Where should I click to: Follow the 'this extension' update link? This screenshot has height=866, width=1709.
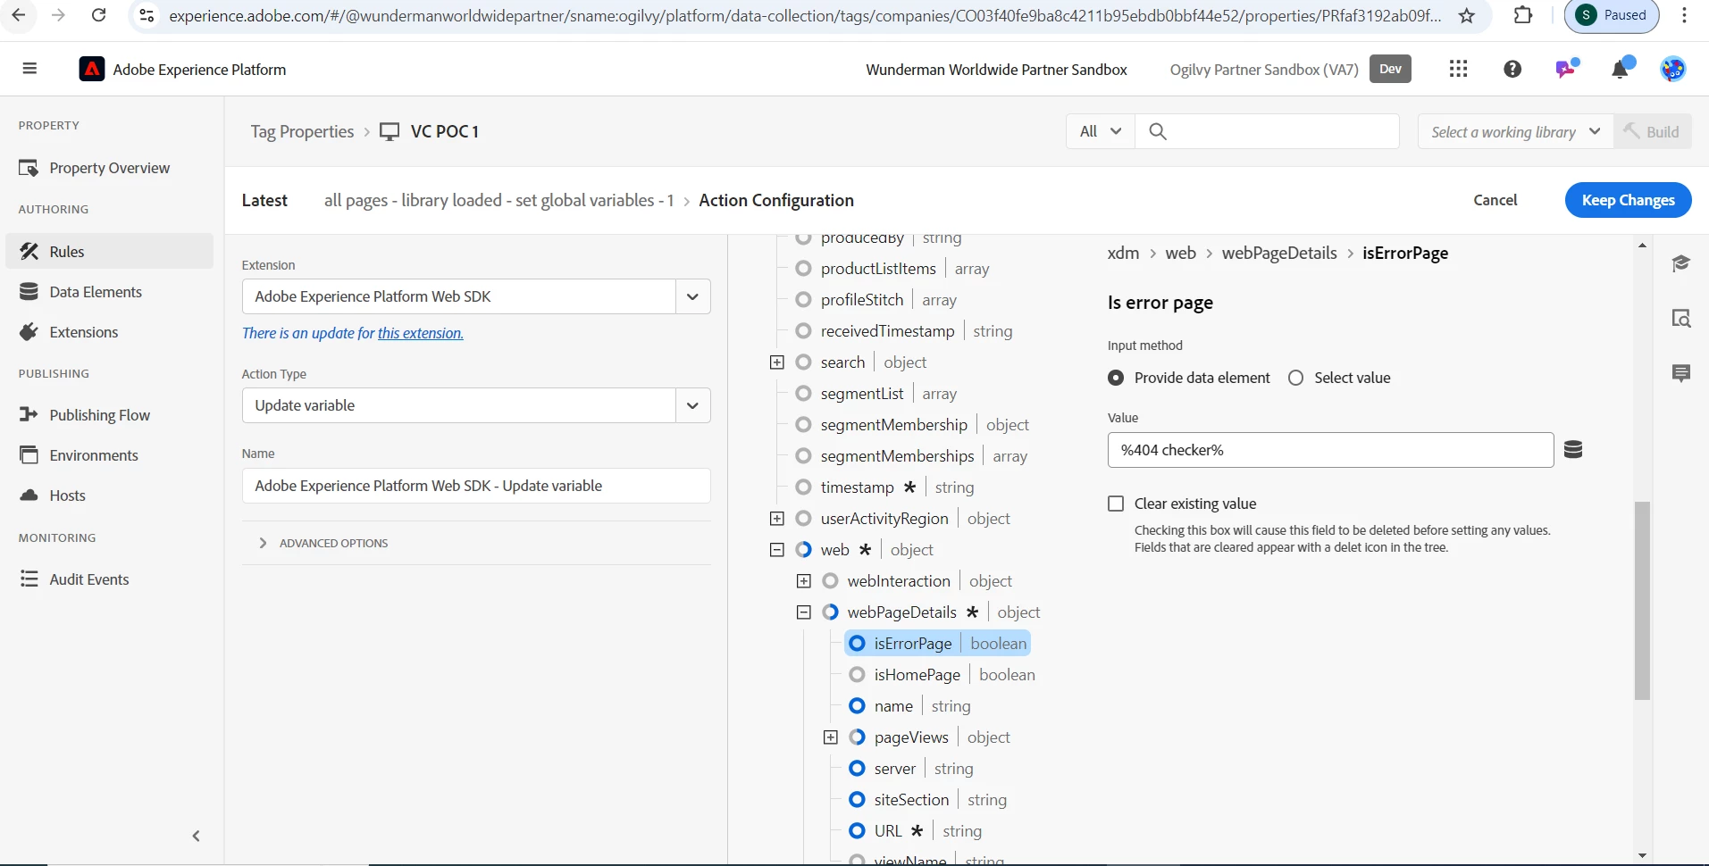(x=420, y=333)
